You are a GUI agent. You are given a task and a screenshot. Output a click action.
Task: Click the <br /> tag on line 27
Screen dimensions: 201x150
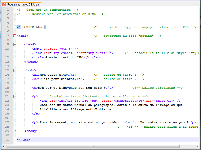click(130, 122)
